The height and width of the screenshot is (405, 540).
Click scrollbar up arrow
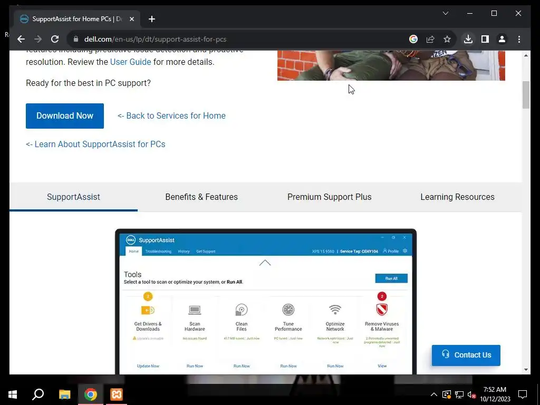coord(526,55)
